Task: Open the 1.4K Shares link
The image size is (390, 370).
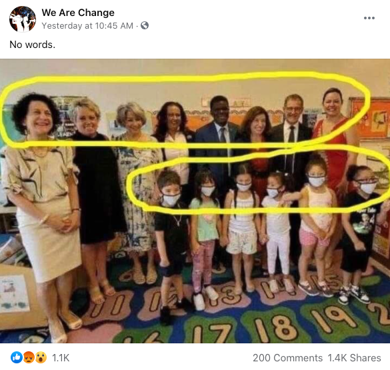Action: pyautogui.click(x=354, y=358)
